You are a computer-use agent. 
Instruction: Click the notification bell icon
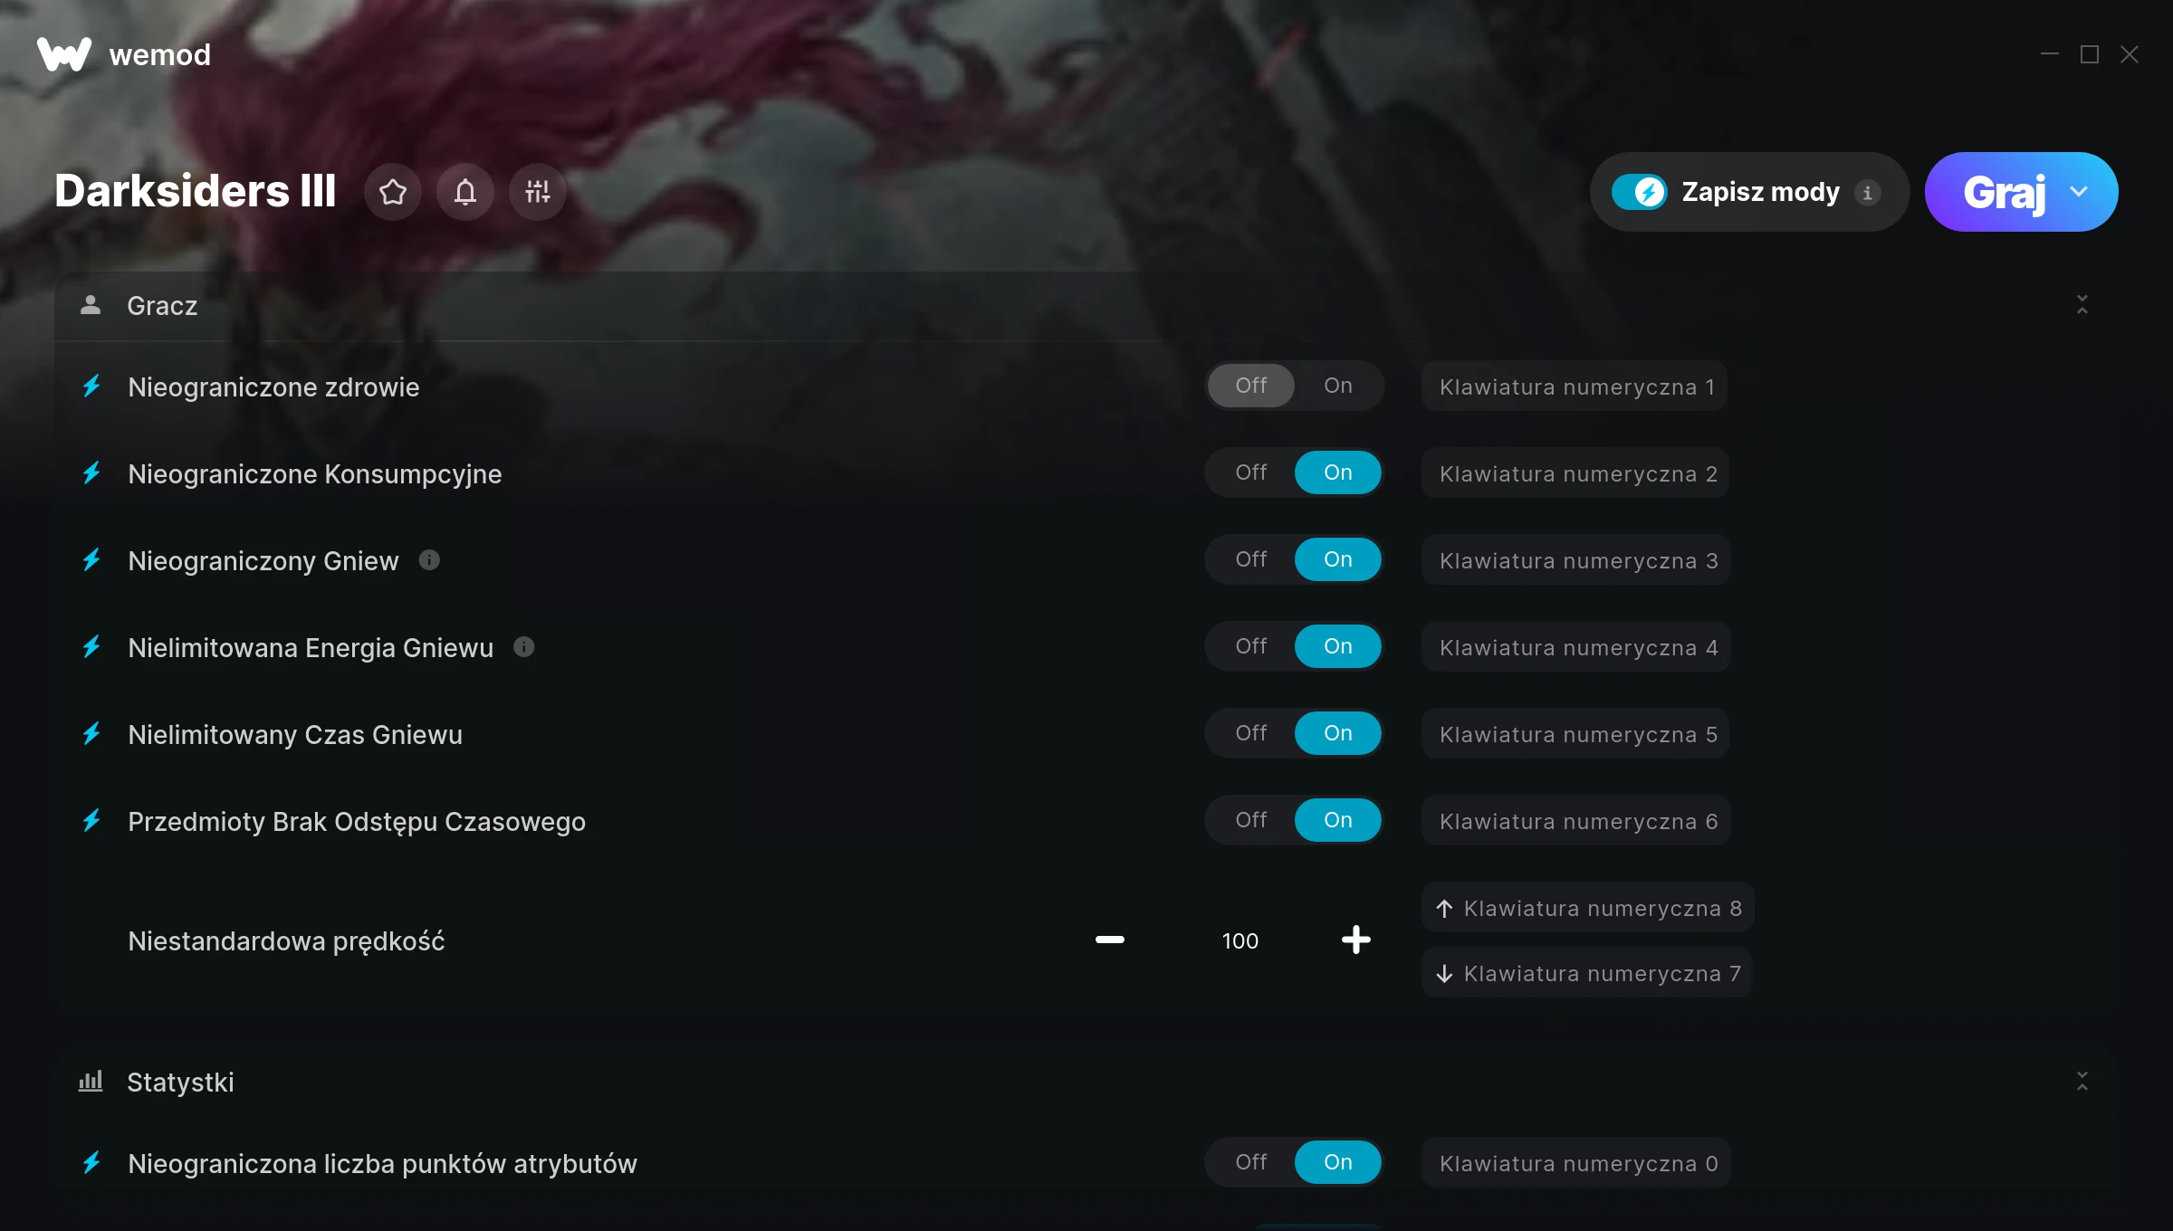tap(465, 192)
